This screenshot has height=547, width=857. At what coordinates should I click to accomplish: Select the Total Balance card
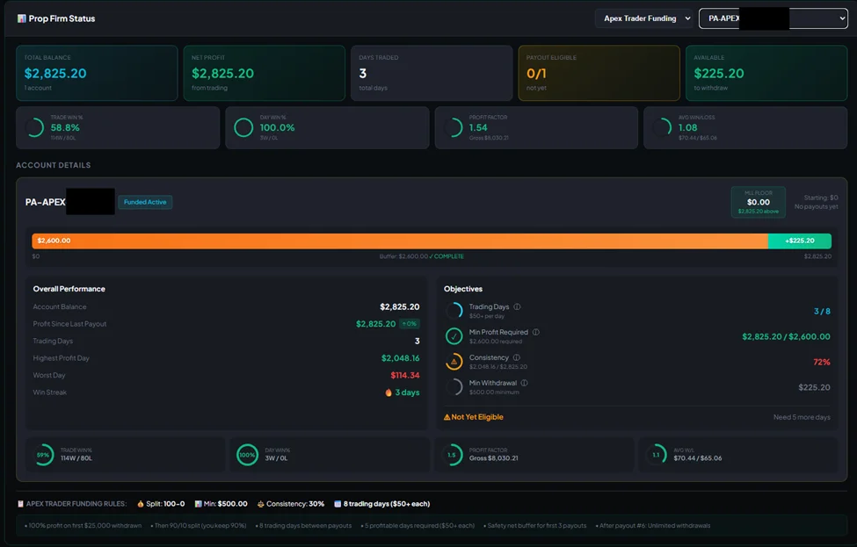tap(97, 73)
